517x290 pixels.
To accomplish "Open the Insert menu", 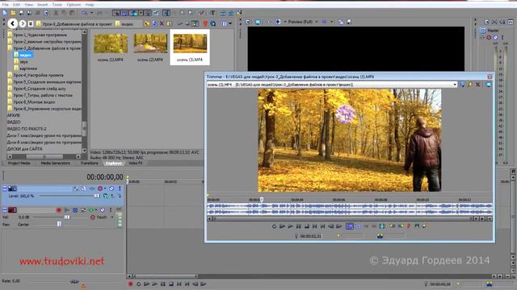I will click(42, 5).
